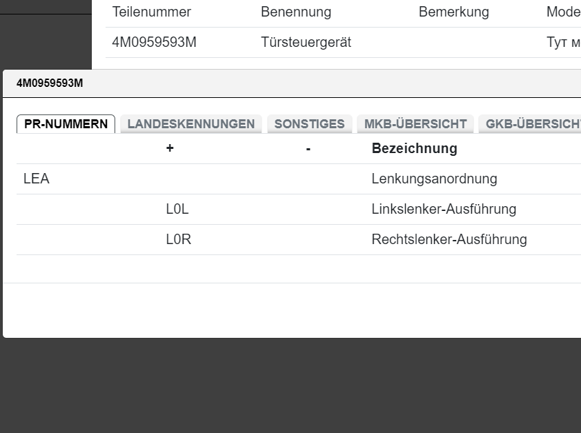Click the minus column header

coord(308,148)
